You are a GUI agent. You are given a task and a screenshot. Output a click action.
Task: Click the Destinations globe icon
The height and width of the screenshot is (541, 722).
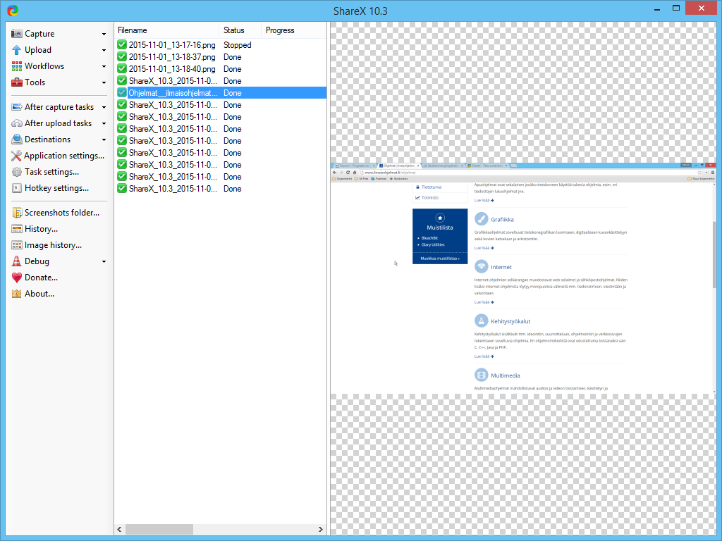[x=17, y=139]
